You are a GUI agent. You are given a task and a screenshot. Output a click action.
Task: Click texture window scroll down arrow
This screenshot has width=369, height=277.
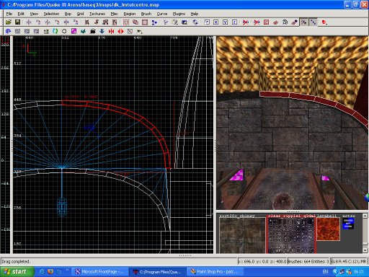pyautogui.click(x=365, y=250)
